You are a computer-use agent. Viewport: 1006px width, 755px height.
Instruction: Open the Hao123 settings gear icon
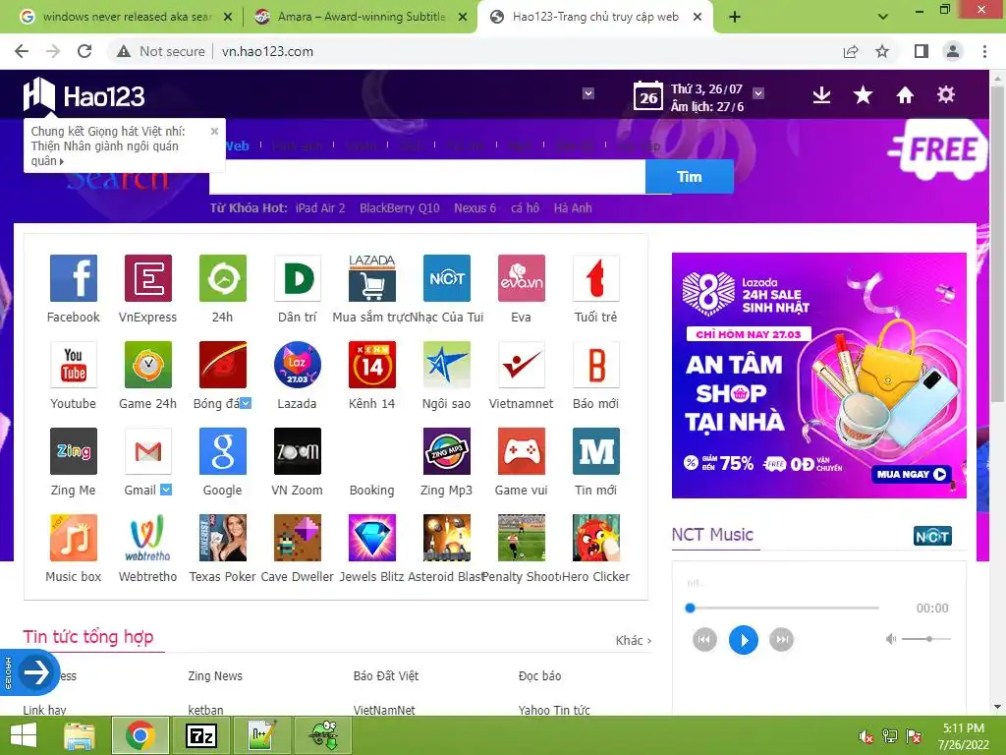[946, 95]
